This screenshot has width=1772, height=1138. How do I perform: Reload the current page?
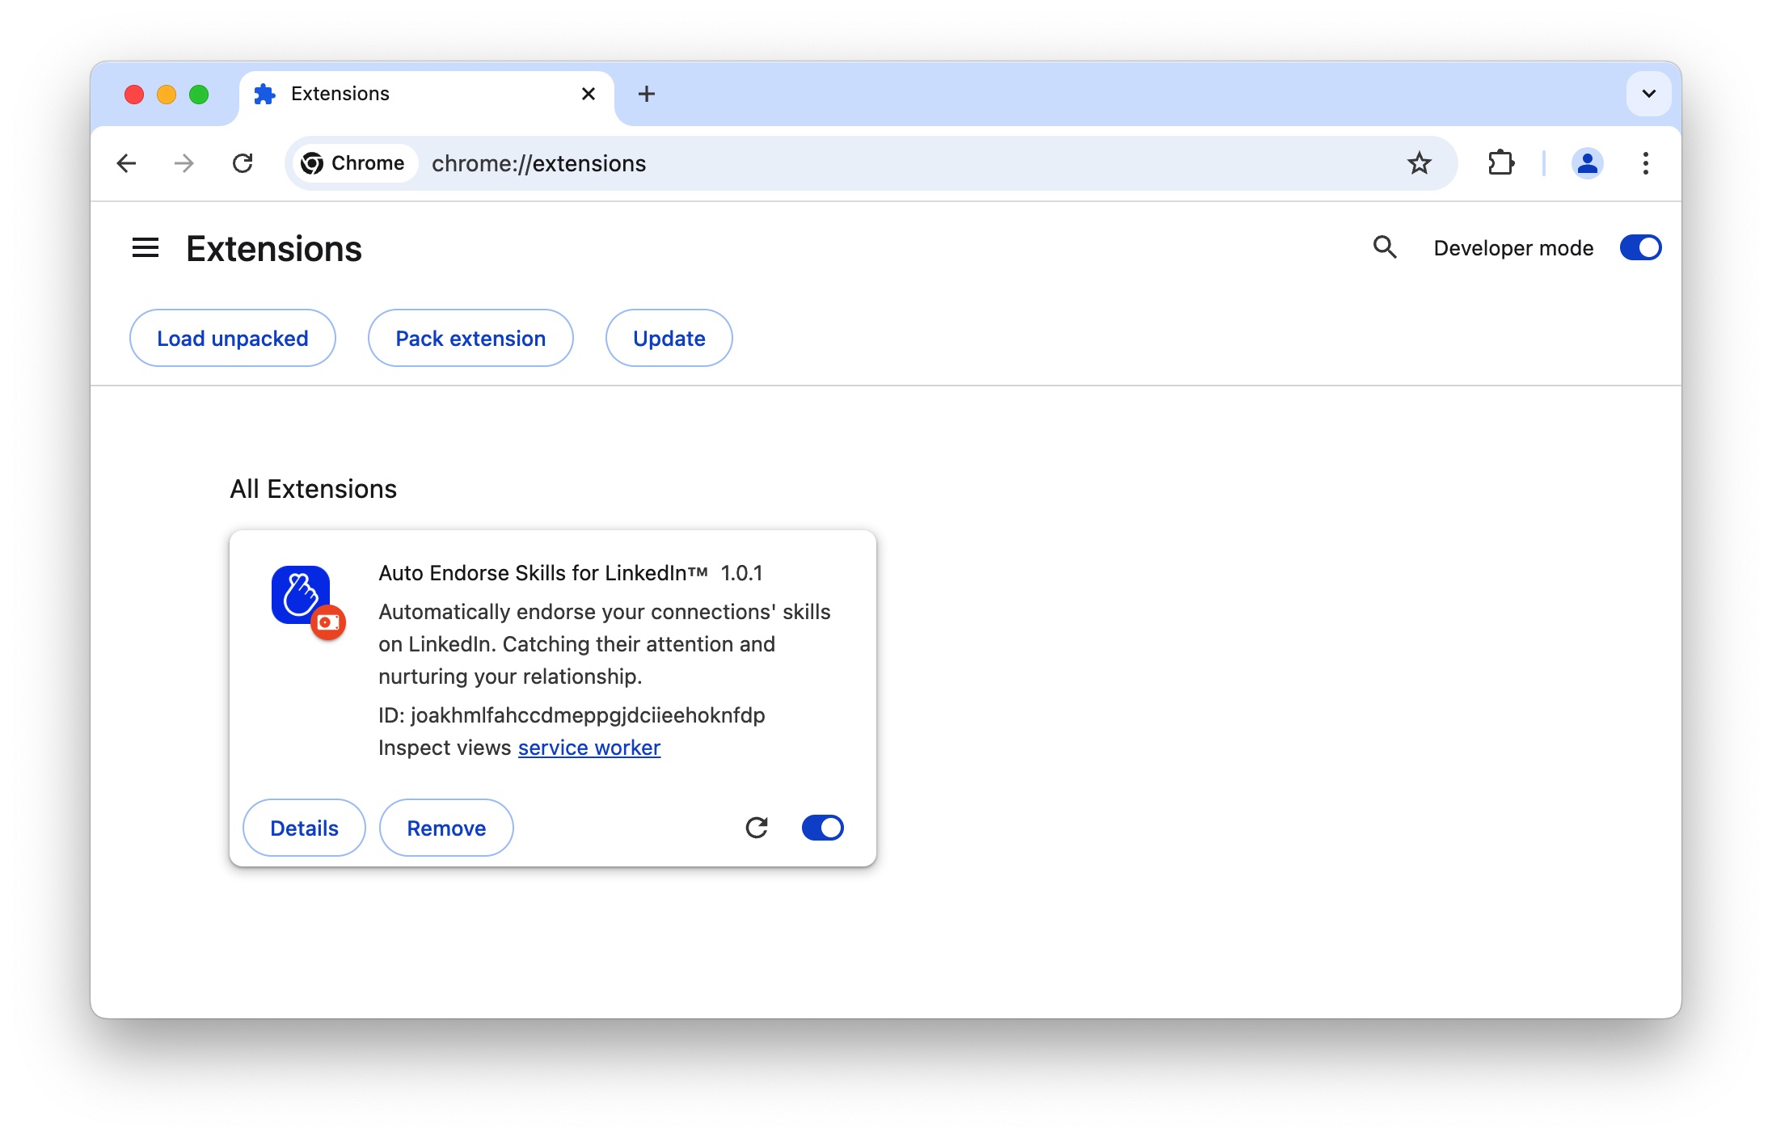pos(243,163)
